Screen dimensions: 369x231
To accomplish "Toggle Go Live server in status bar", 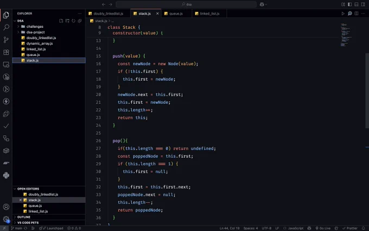I will pyautogui.click(x=323, y=228).
